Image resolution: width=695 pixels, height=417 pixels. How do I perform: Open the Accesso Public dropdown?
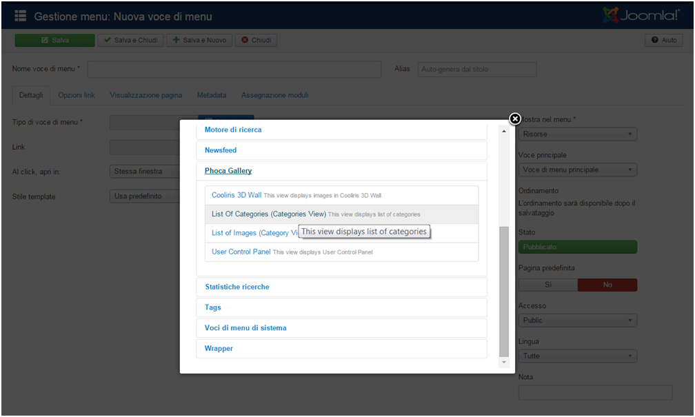pos(577,321)
